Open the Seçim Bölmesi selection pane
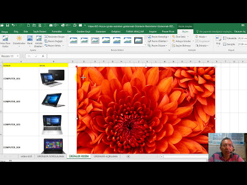Screen dimensions: 247x185 point(182,46)
